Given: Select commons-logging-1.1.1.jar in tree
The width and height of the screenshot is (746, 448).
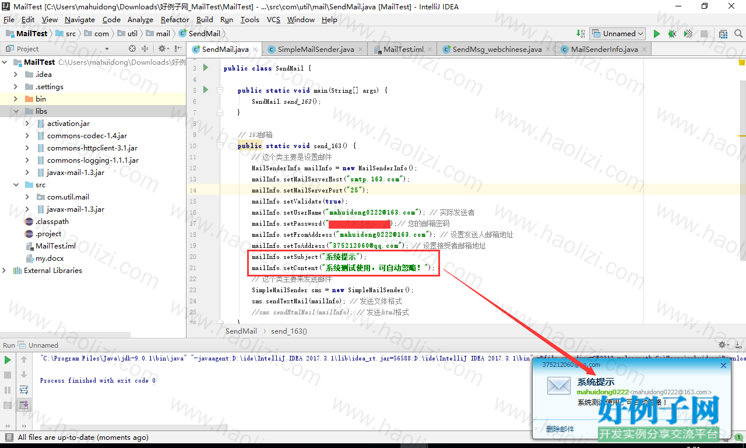Looking at the screenshot, I should pos(93,160).
